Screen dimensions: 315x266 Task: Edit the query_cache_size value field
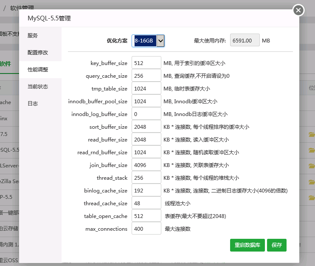[x=146, y=76]
